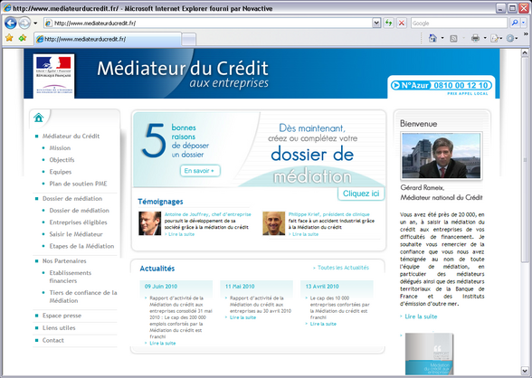This screenshot has height=378, width=532.
Task: Open Antoine de Jouffrey testimonial link
Action: tap(208, 214)
